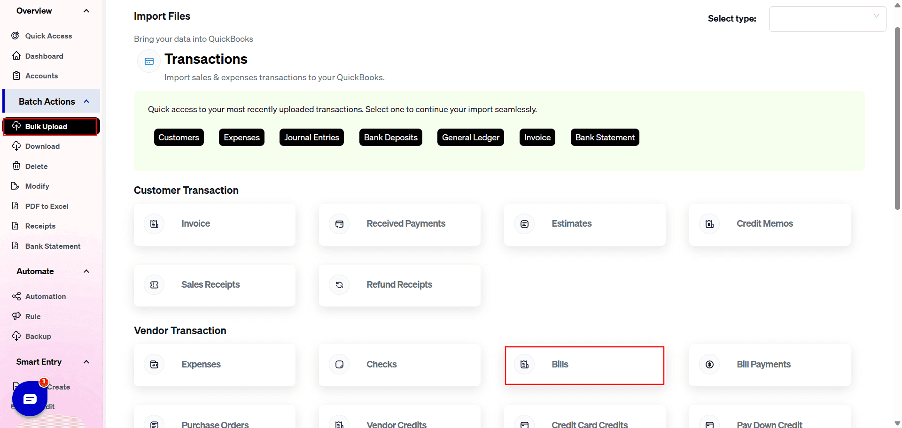Click the Bulk Upload cloud icon

pyautogui.click(x=16, y=126)
